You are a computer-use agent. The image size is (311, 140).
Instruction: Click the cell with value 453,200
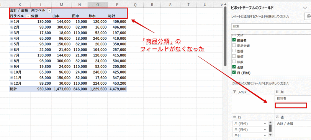click(x=117, y=83)
